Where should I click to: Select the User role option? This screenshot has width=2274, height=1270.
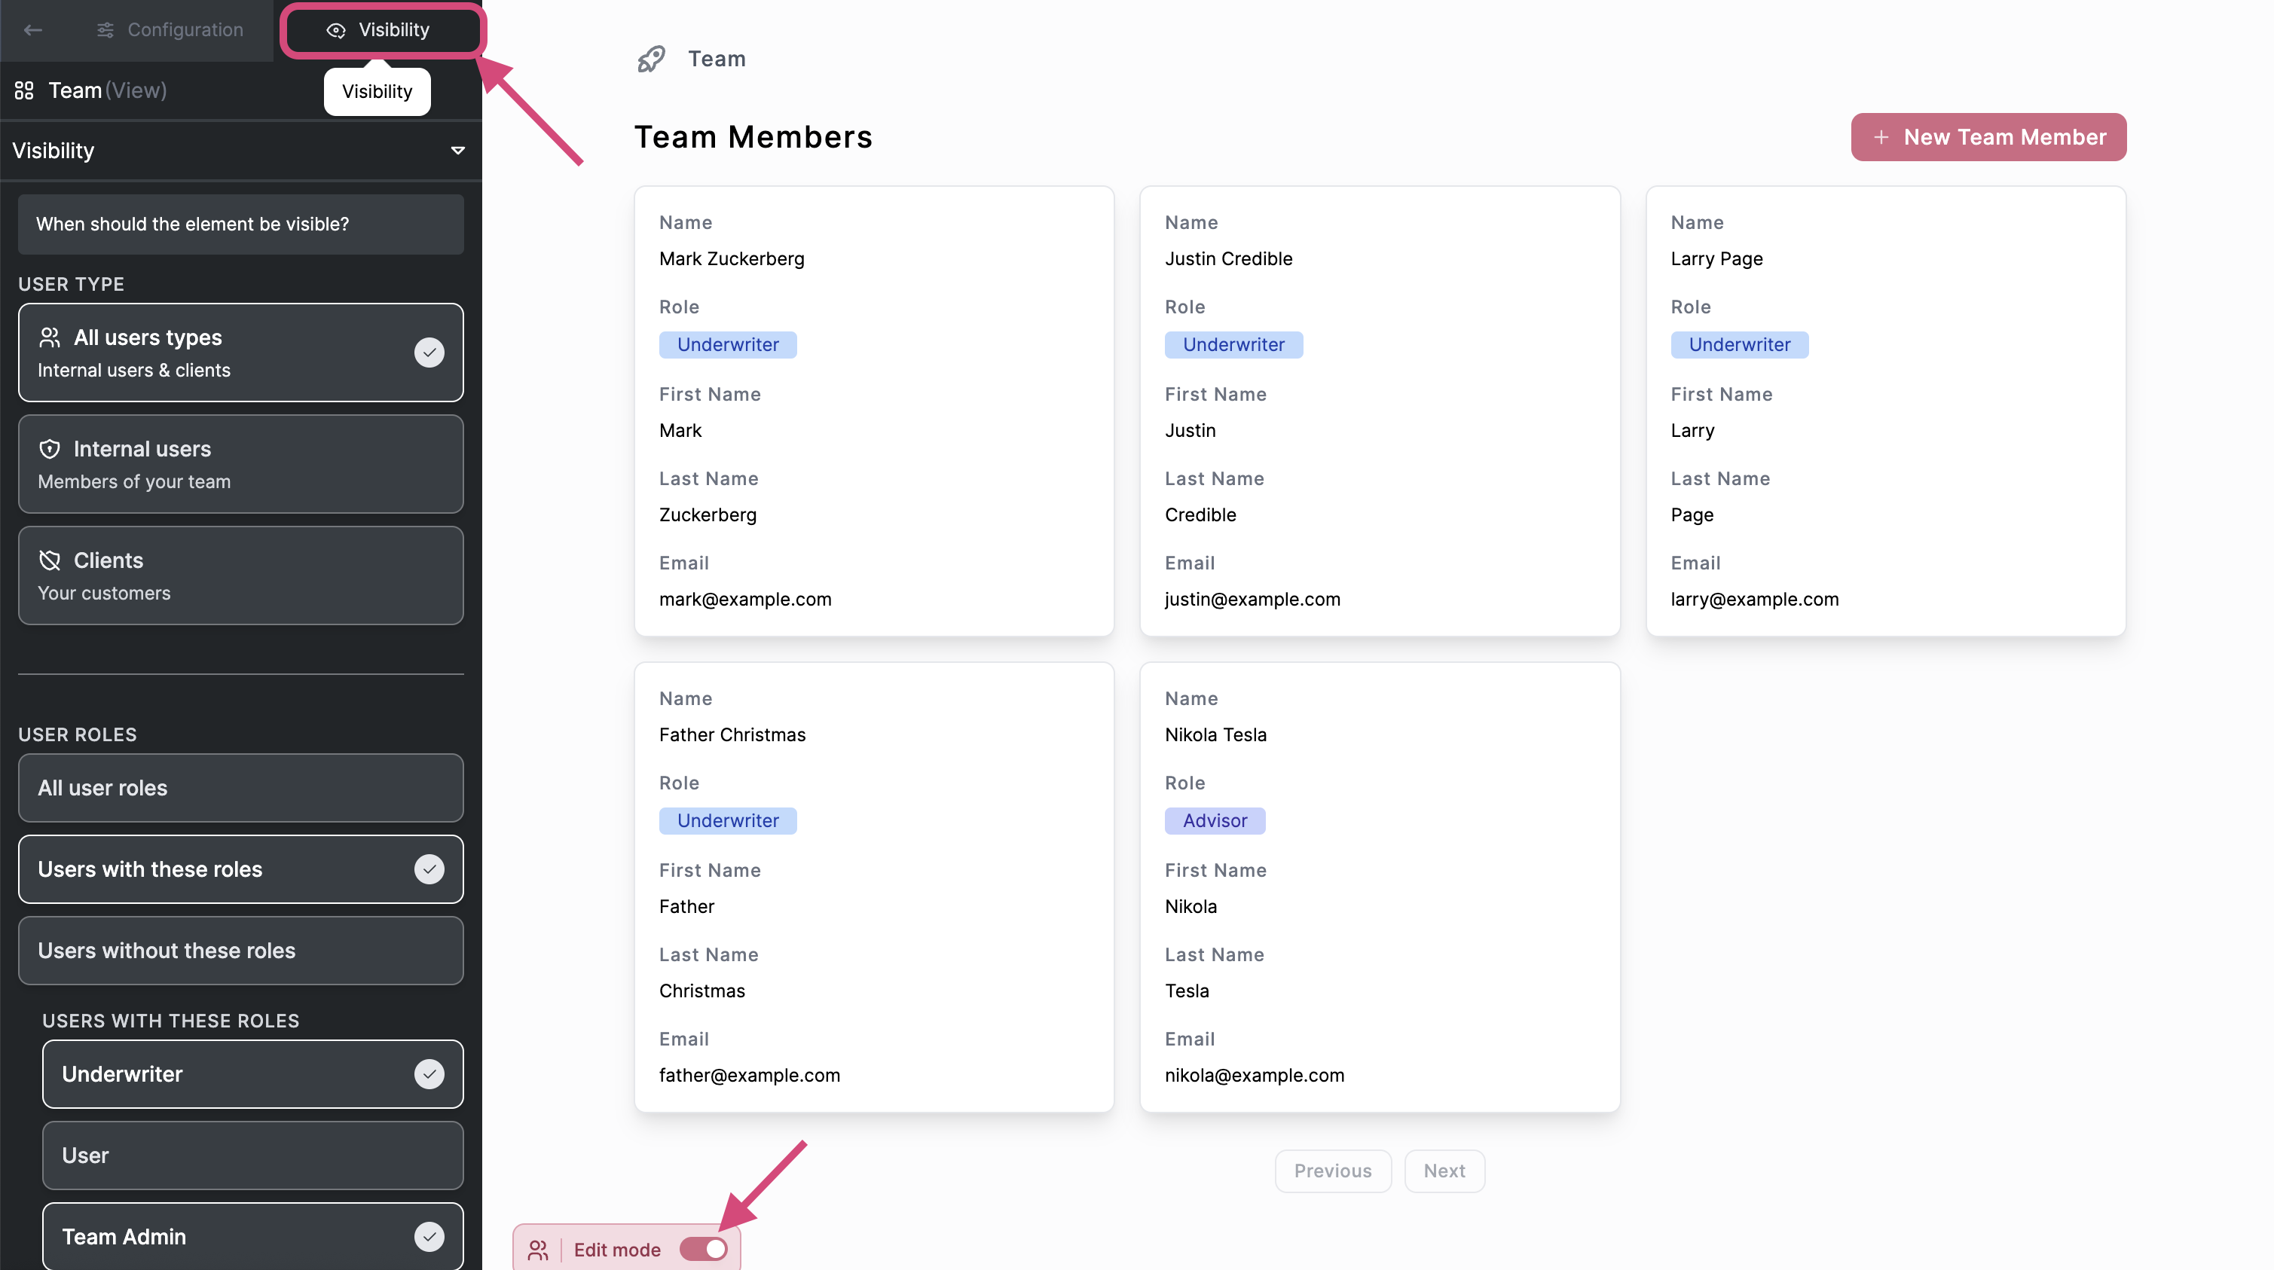click(x=252, y=1156)
